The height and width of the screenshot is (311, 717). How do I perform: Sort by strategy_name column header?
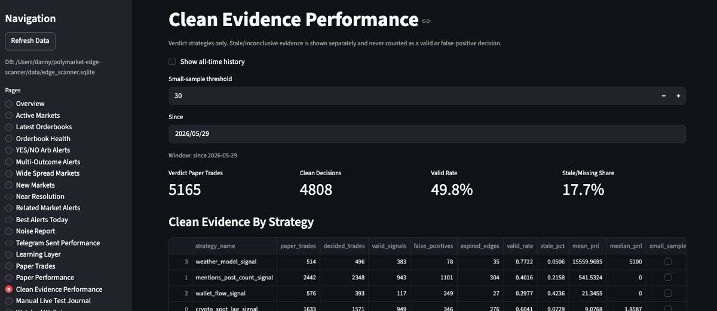(x=234, y=246)
